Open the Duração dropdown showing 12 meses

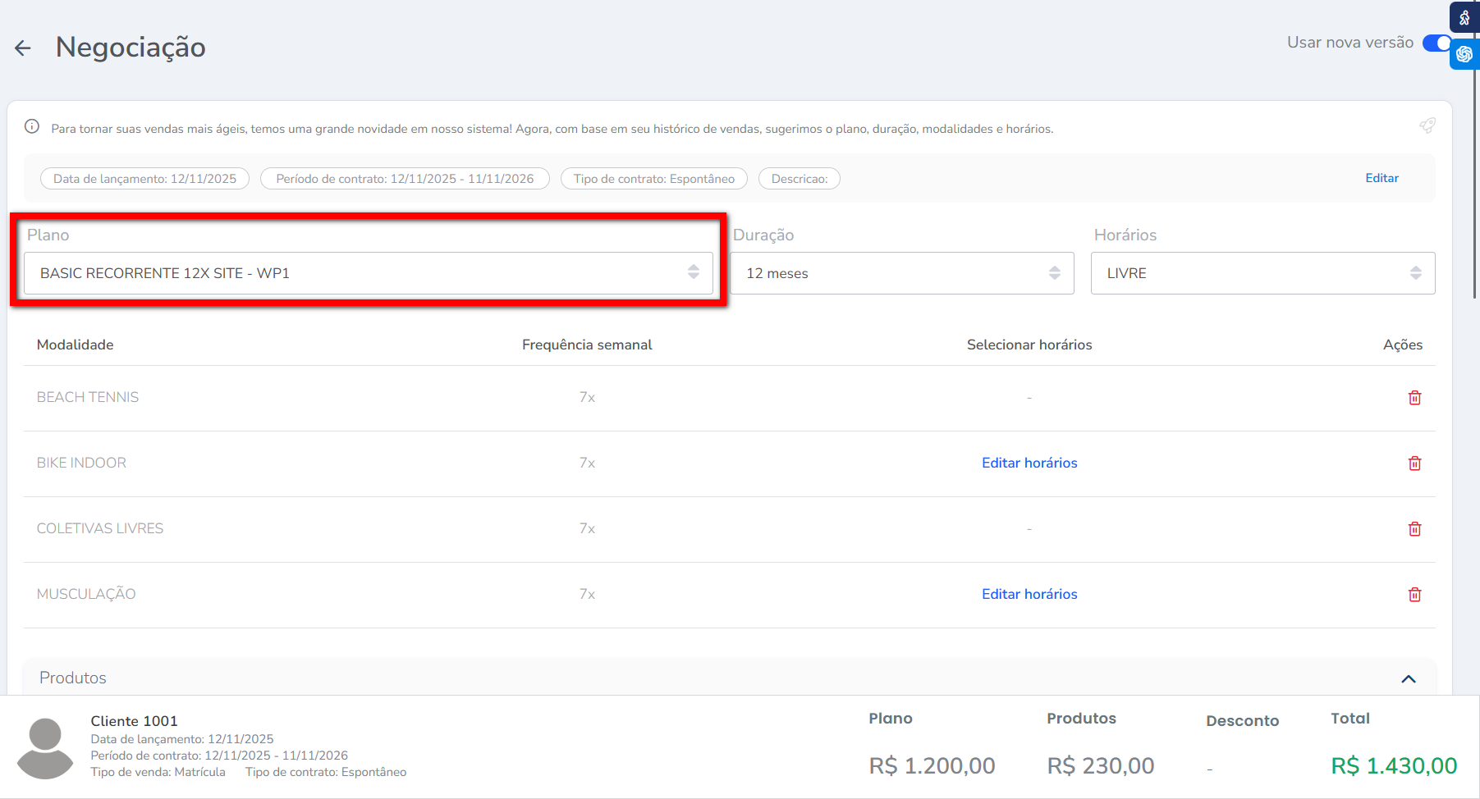click(x=901, y=273)
